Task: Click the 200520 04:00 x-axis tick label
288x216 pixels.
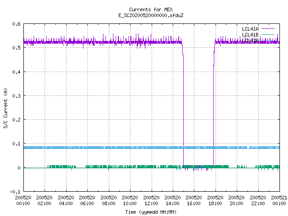Action: point(66,201)
